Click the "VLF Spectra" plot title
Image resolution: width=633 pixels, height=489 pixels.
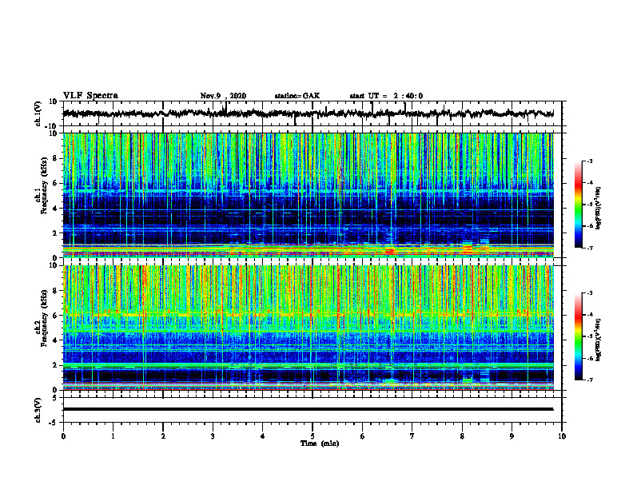point(90,96)
